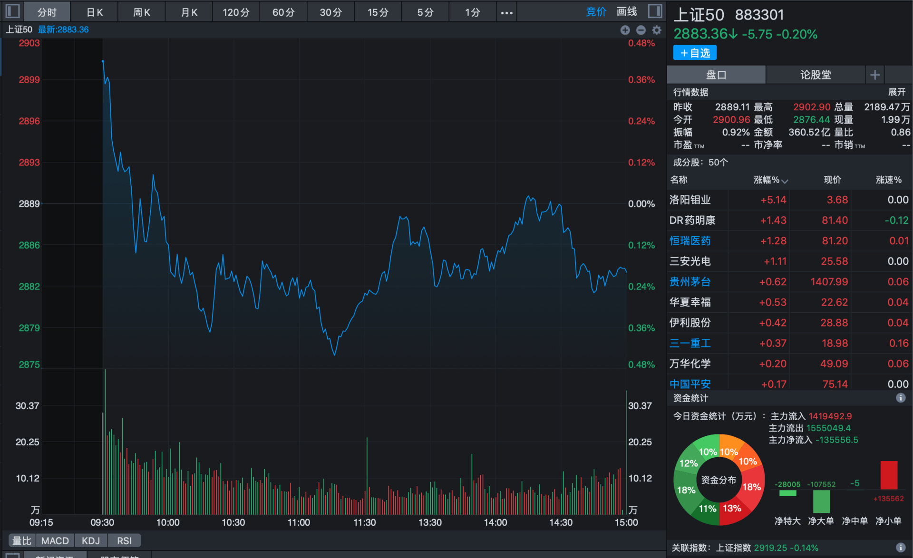Add index to watchlist 自选
The image size is (913, 558).
(695, 53)
